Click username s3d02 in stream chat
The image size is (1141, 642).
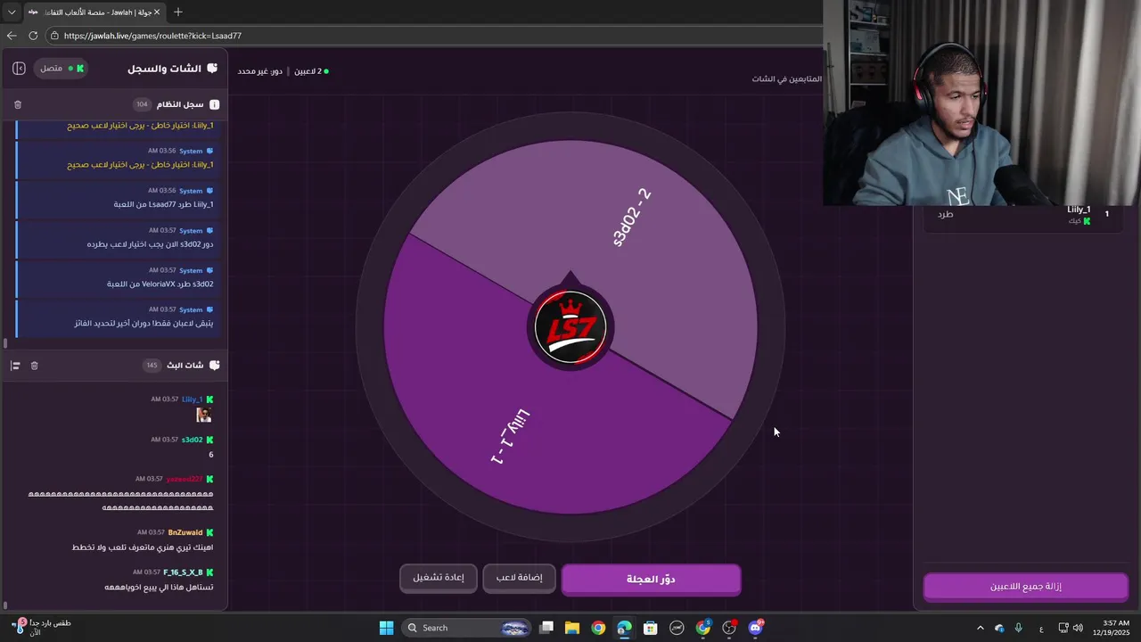[x=192, y=440]
